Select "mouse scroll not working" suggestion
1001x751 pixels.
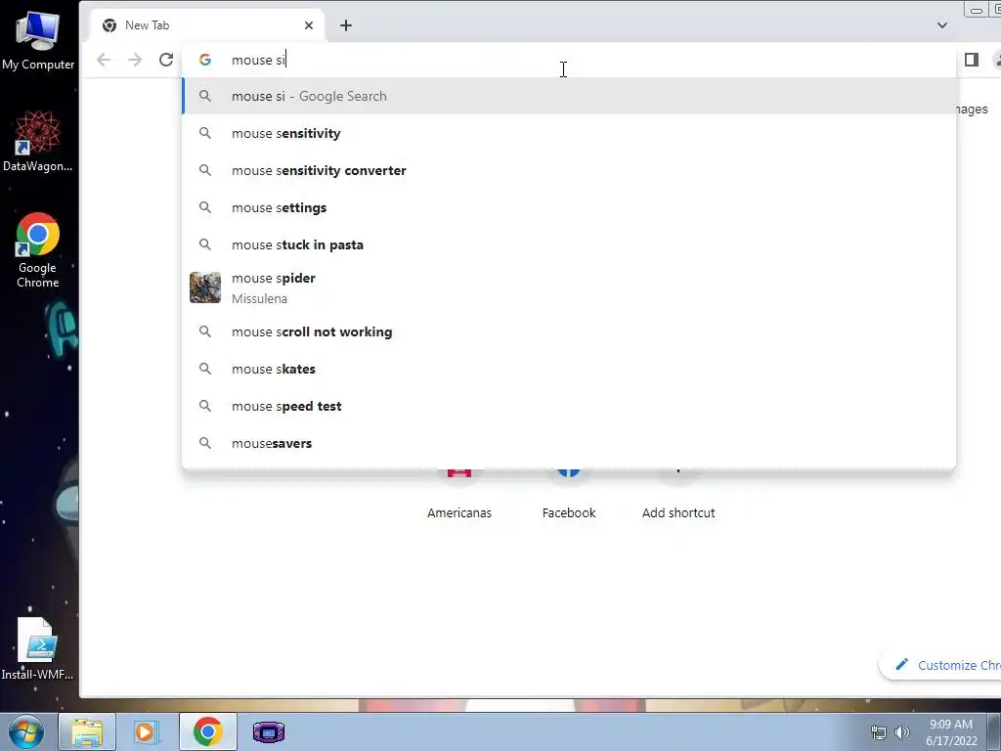[x=570, y=332]
